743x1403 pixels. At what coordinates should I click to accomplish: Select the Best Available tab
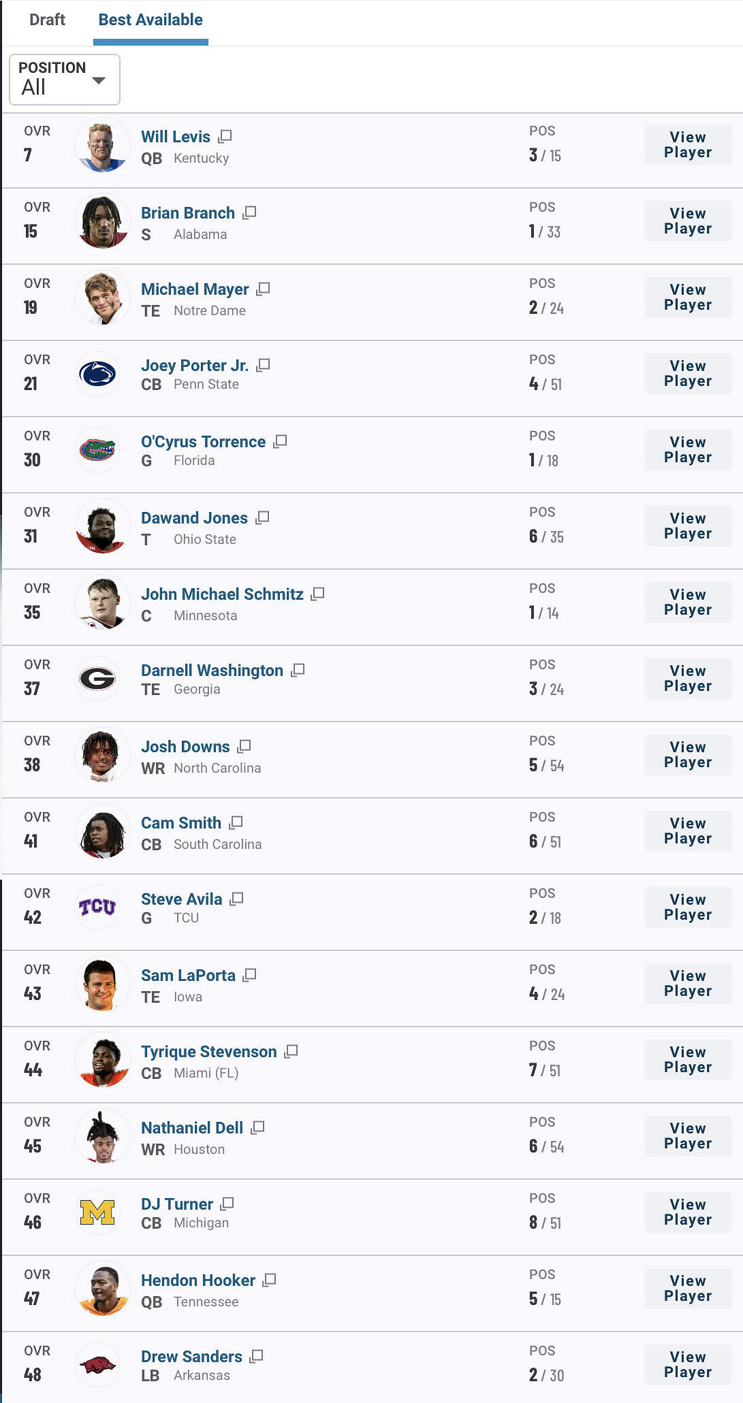pyautogui.click(x=151, y=20)
